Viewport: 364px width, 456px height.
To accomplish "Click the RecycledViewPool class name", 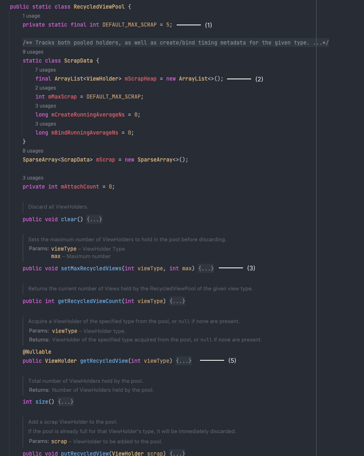I will pyautogui.click(x=99, y=7).
